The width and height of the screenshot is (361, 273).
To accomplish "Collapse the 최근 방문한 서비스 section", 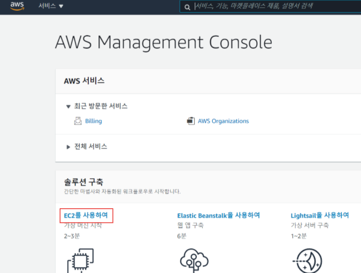I will (68, 106).
